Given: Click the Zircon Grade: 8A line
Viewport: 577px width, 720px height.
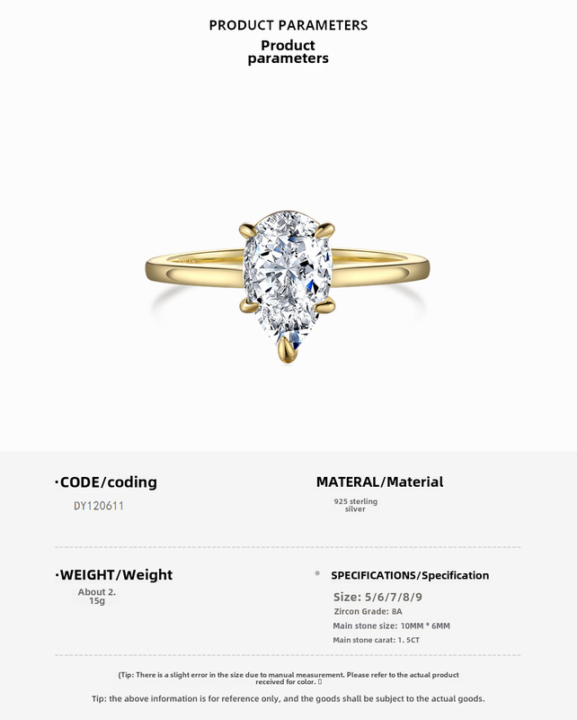Looking at the screenshot, I should (x=368, y=612).
